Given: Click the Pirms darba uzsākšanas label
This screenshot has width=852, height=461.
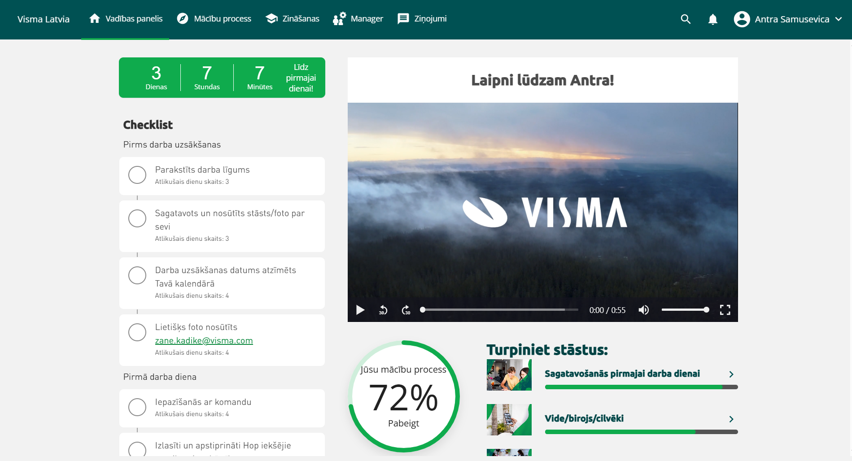Looking at the screenshot, I should 172,145.
